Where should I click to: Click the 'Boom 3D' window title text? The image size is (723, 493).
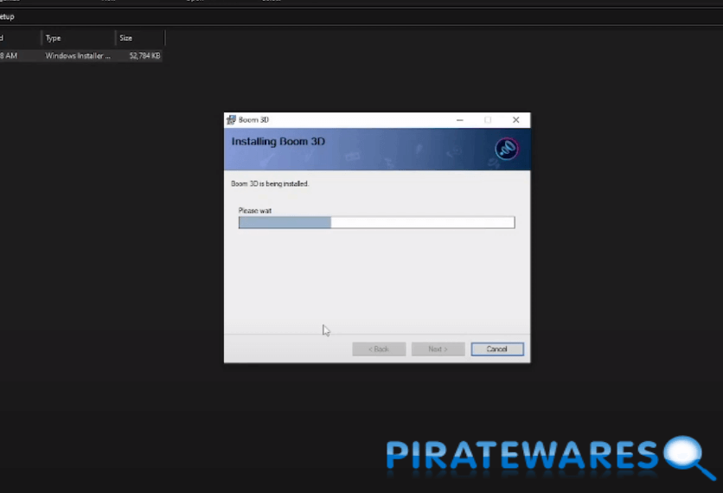253,120
